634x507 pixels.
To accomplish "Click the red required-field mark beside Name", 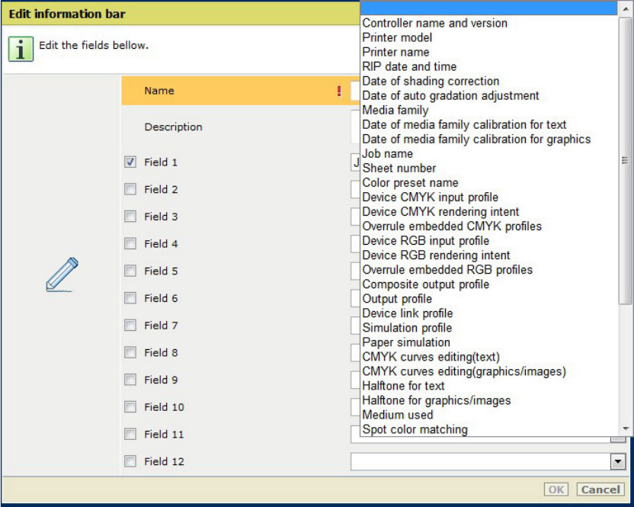I will pos(339,91).
